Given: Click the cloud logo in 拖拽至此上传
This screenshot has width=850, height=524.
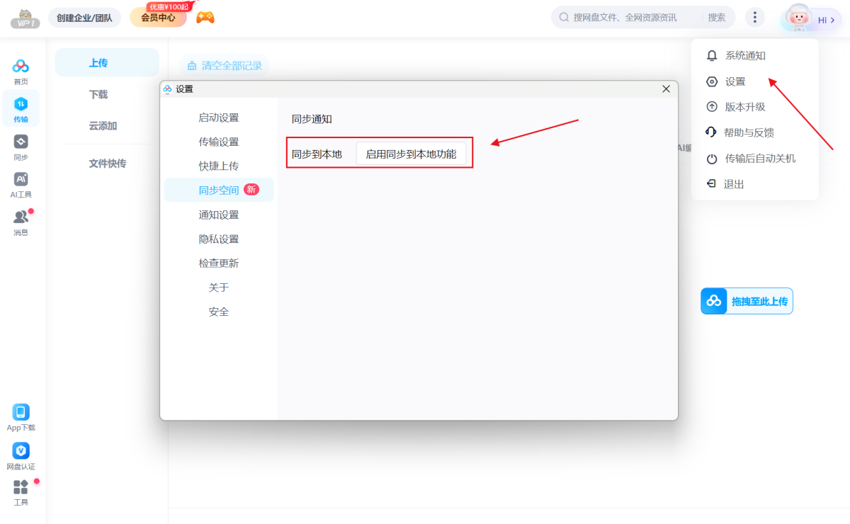Looking at the screenshot, I should (714, 301).
